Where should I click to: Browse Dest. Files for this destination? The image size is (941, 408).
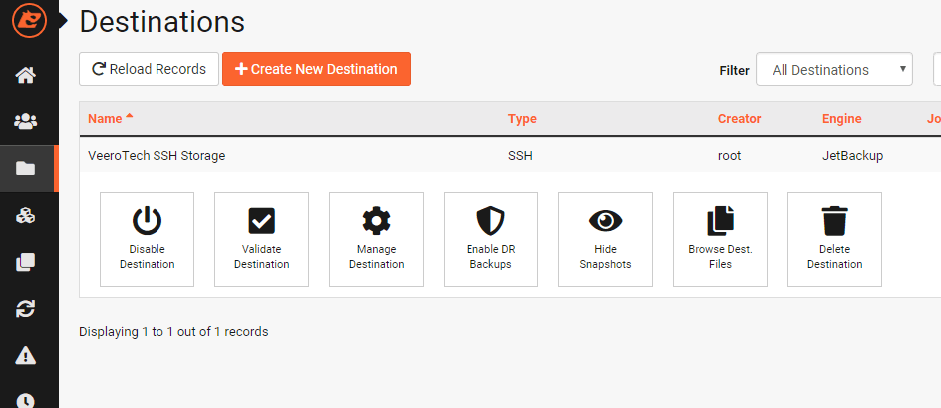click(x=720, y=240)
